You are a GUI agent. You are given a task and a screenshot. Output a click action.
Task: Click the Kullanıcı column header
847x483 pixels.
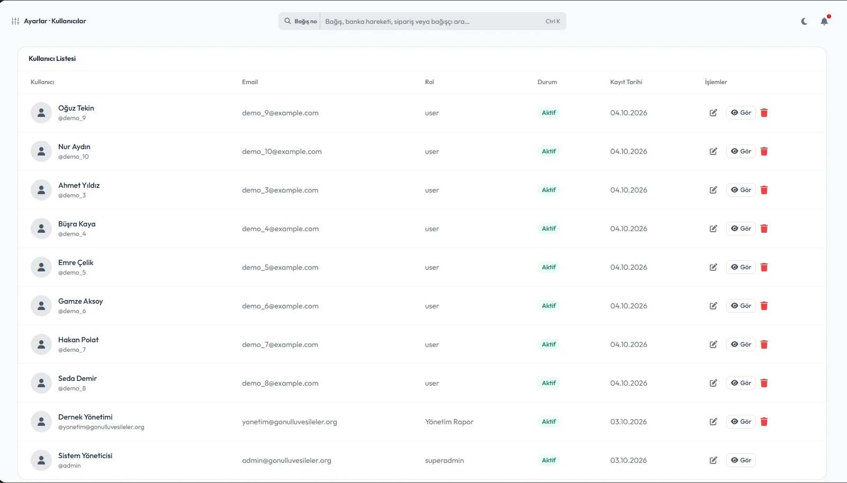point(42,82)
